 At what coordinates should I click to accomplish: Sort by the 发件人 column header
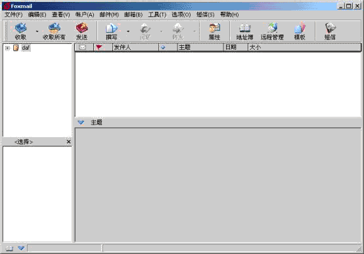[135, 47]
